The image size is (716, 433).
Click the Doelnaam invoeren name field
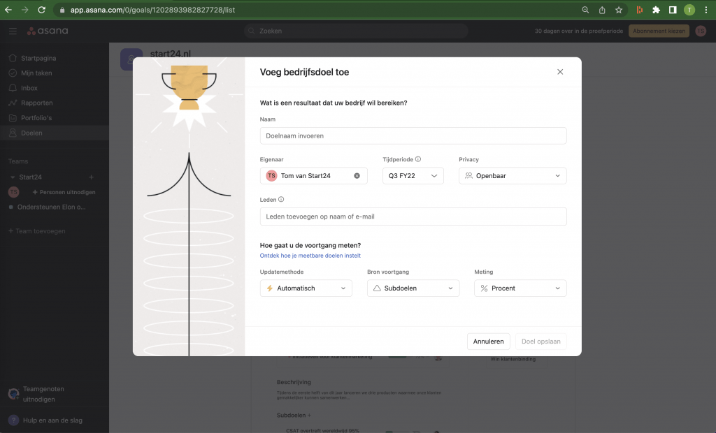coord(413,135)
